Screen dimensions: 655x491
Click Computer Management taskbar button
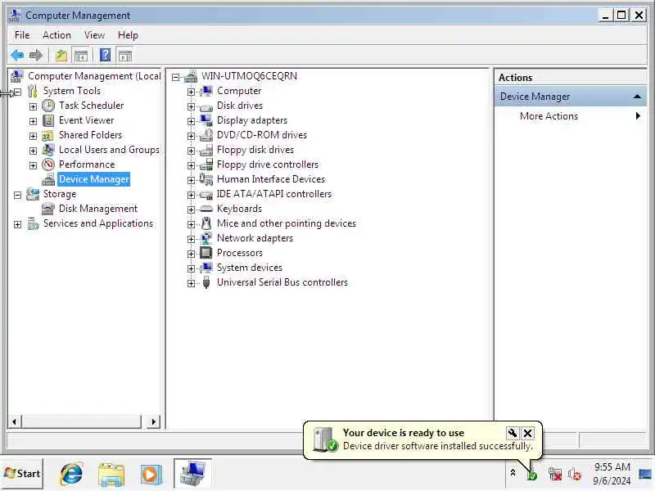click(192, 474)
